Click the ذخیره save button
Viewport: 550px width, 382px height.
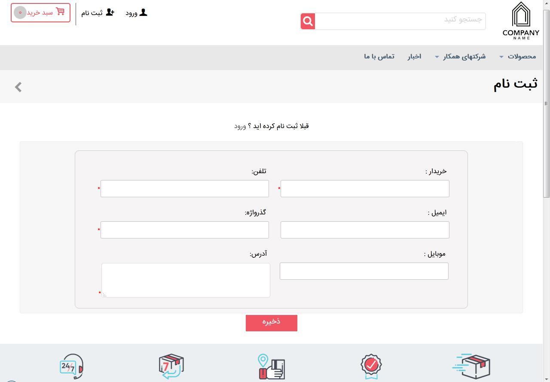pos(272,323)
